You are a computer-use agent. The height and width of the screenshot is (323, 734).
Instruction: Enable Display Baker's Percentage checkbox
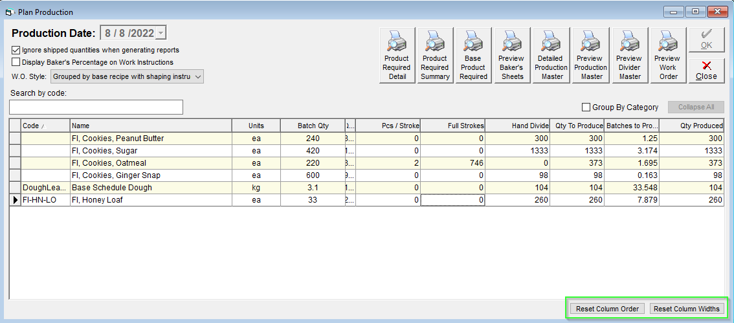click(x=16, y=61)
